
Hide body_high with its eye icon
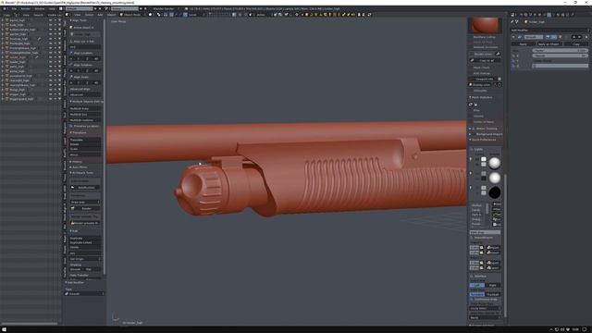point(50,25)
